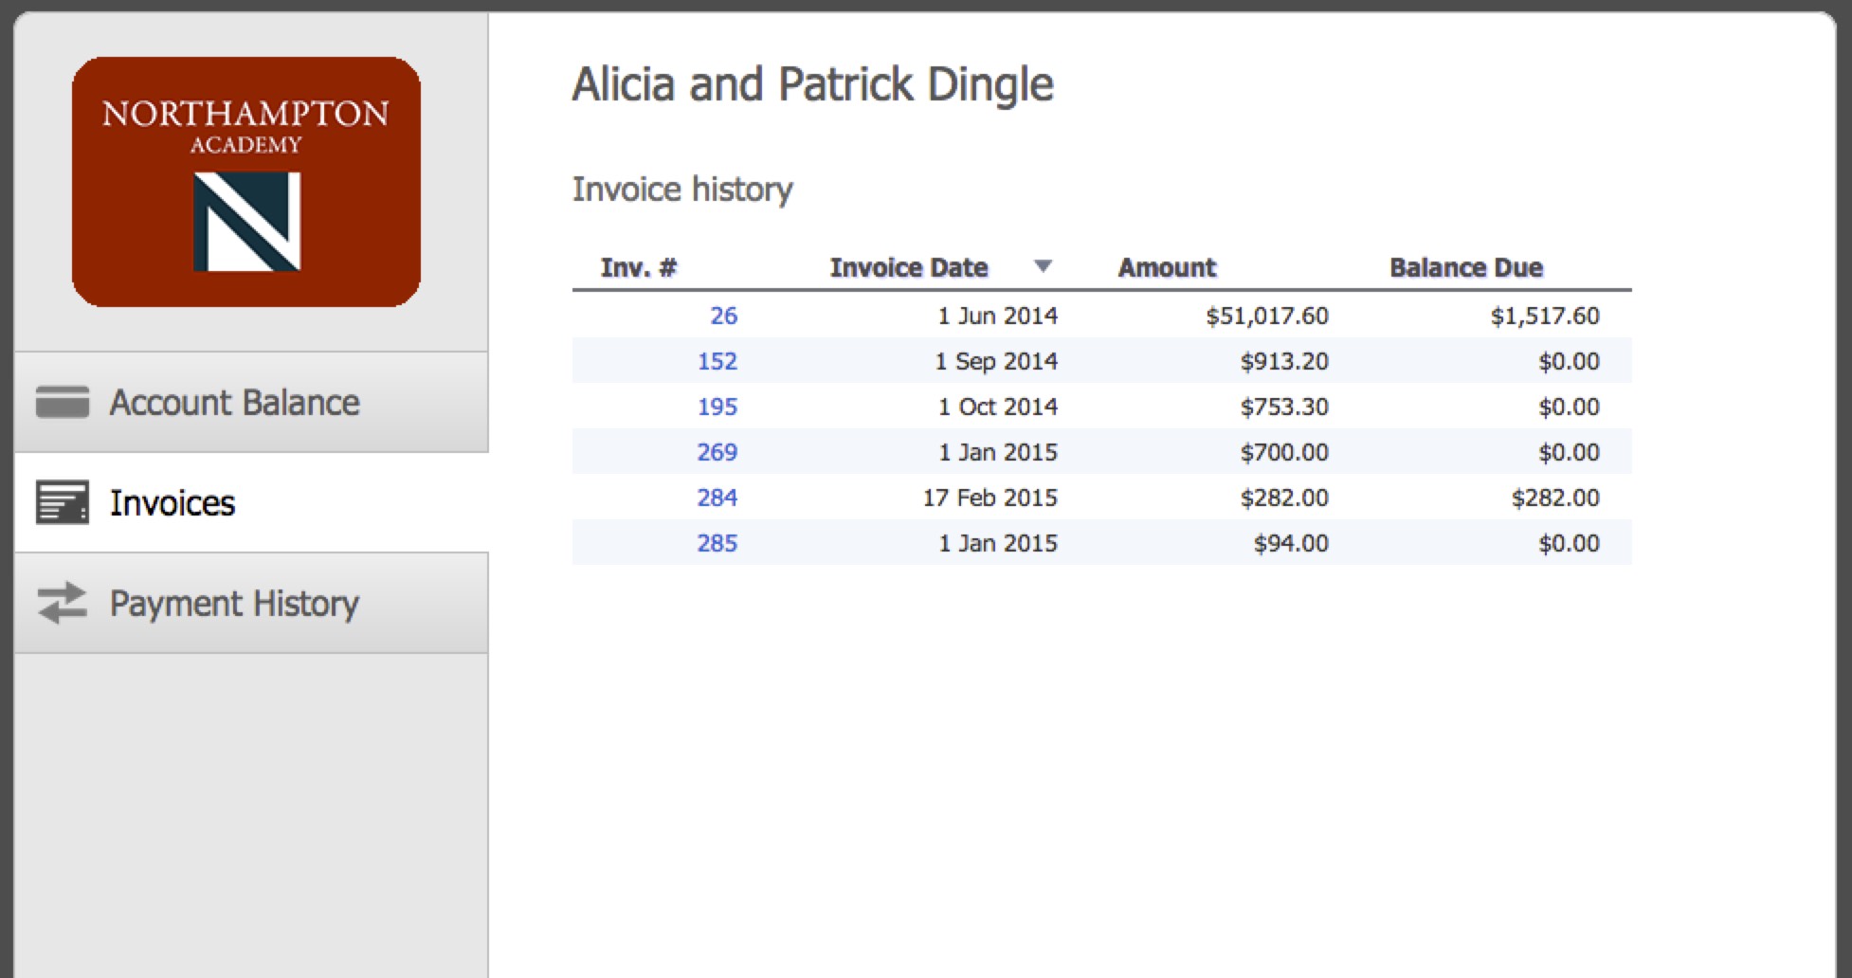Sort by Invoice Date column header
Image resolution: width=1852 pixels, height=978 pixels.
click(x=908, y=267)
